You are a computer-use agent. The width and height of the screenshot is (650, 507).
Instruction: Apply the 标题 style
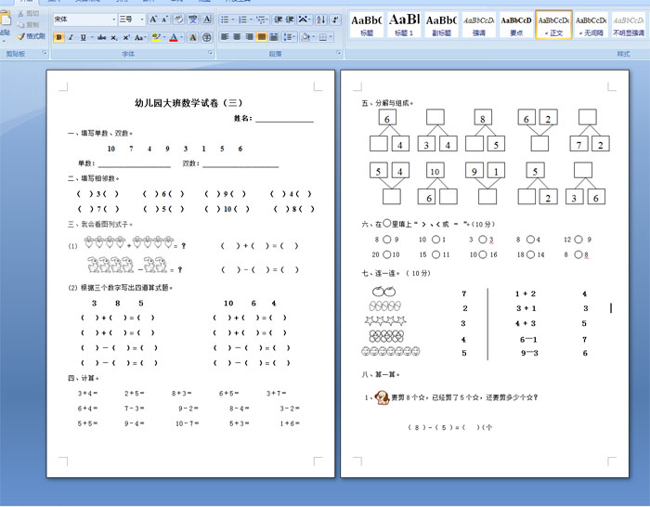(367, 25)
